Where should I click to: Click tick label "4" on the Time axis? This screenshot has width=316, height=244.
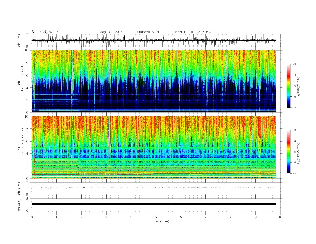[x=131, y=217]
